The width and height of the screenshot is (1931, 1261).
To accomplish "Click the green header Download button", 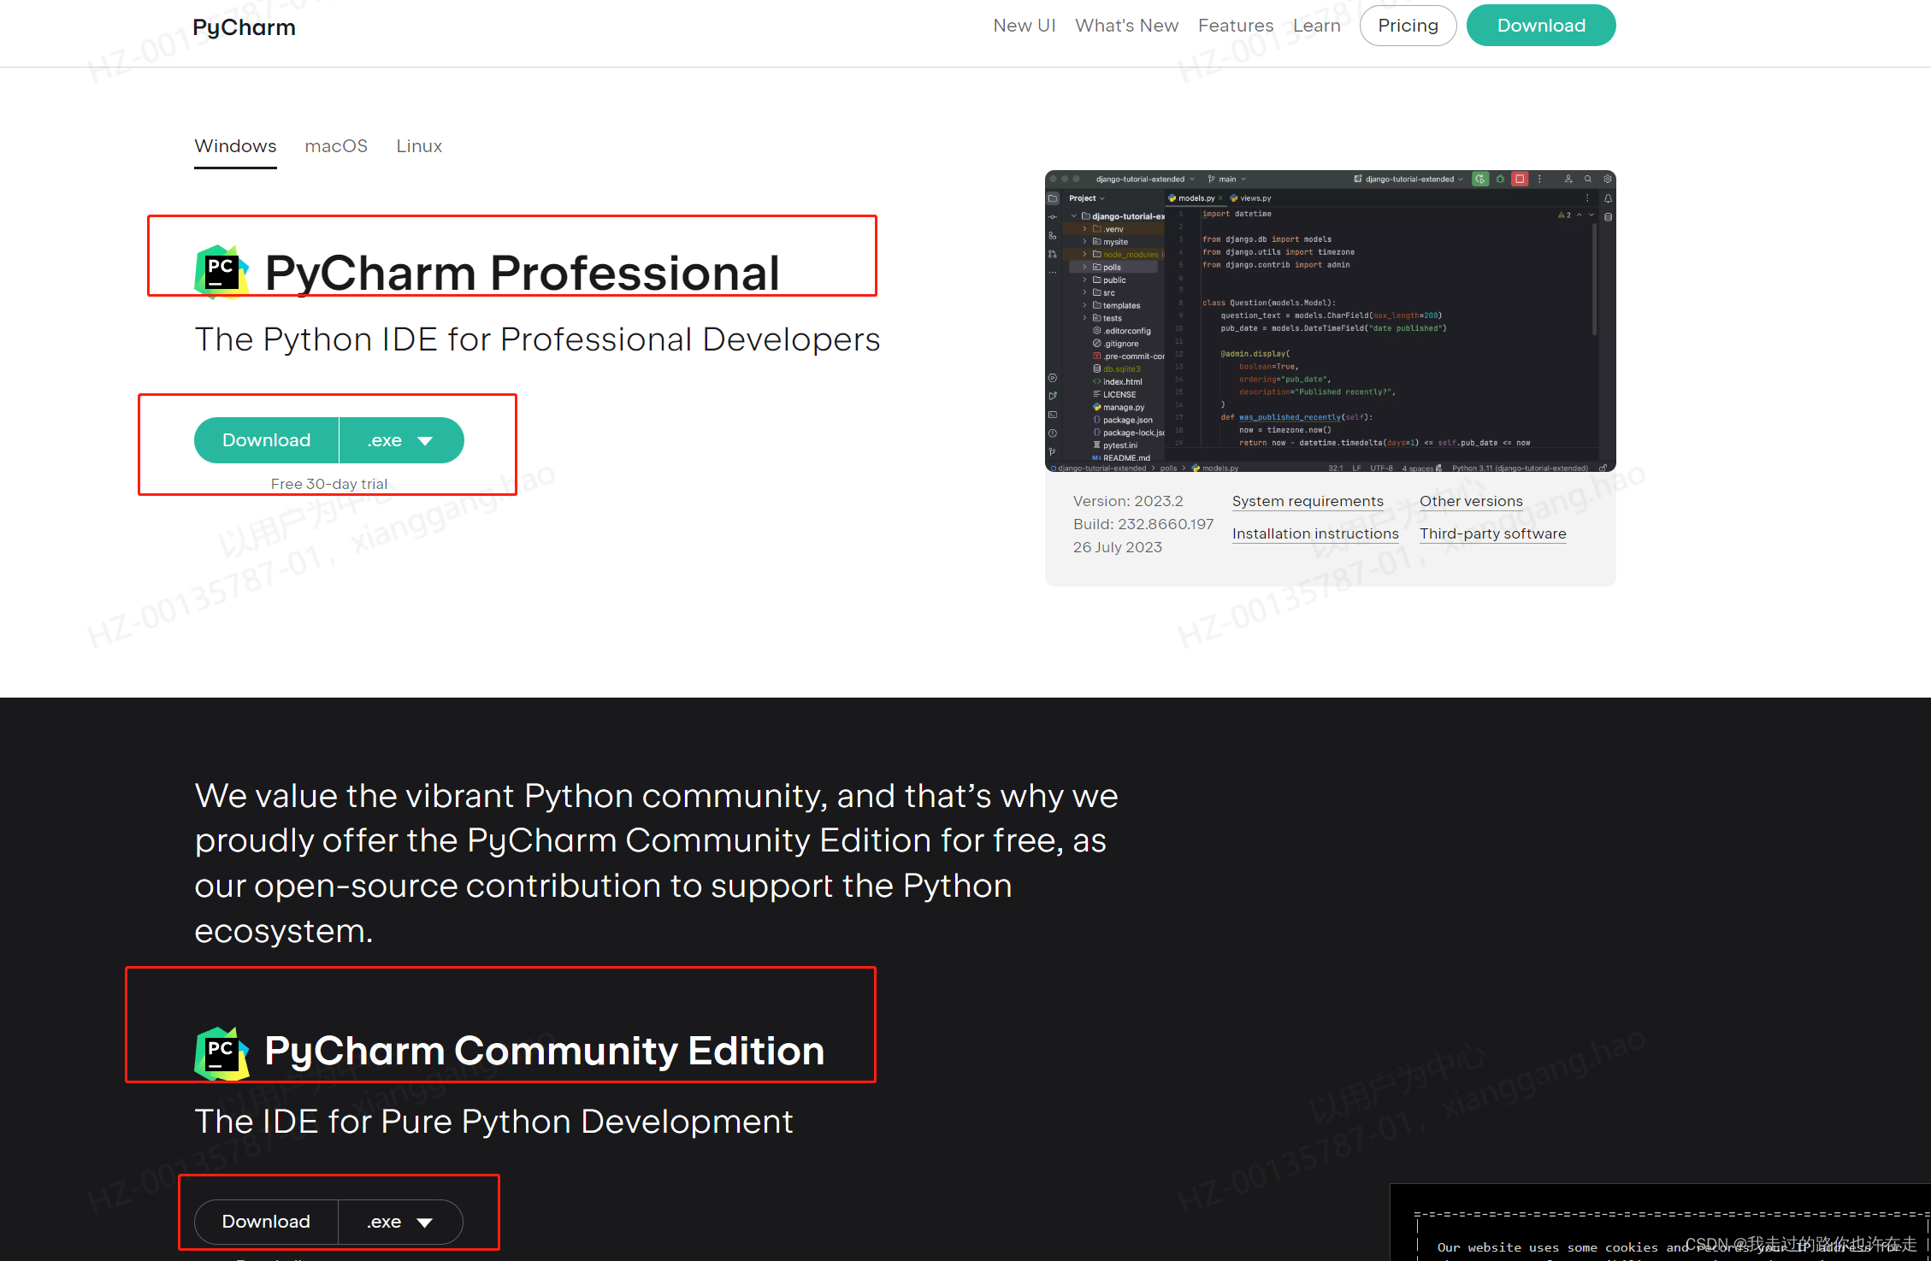I will click(1541, 26).
